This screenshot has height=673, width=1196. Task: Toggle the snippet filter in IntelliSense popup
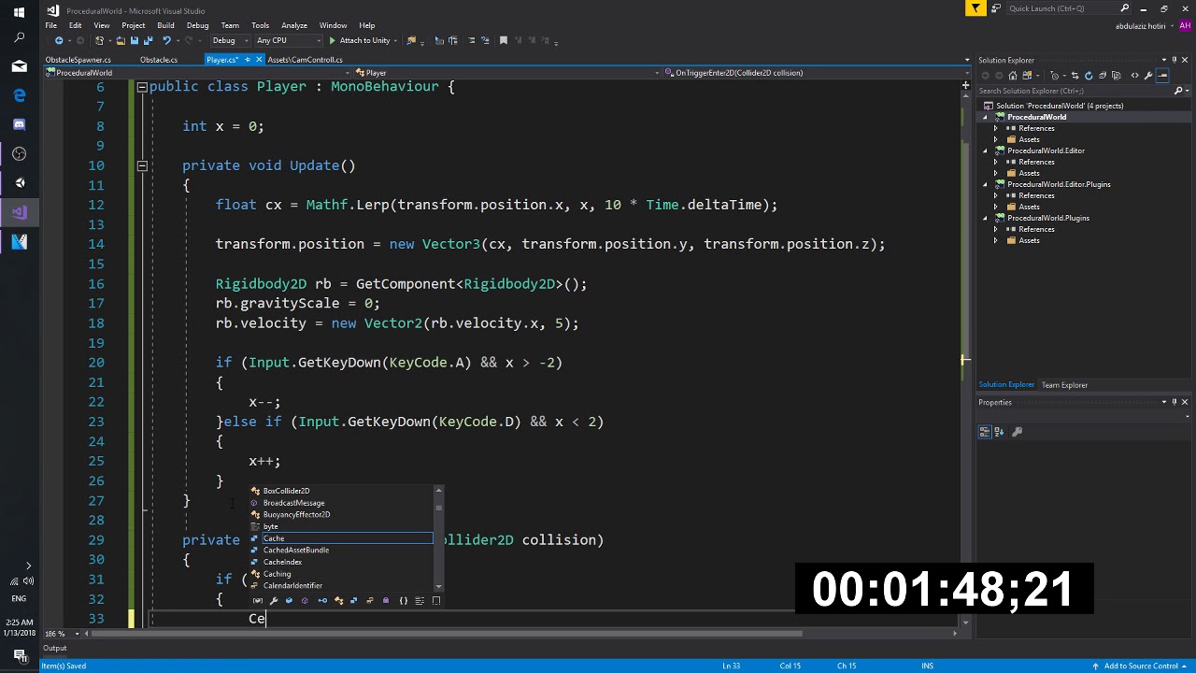point(436,600)
